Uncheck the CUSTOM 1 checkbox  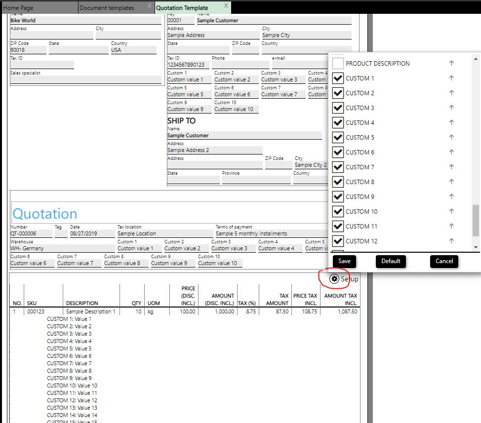[337, 78]
